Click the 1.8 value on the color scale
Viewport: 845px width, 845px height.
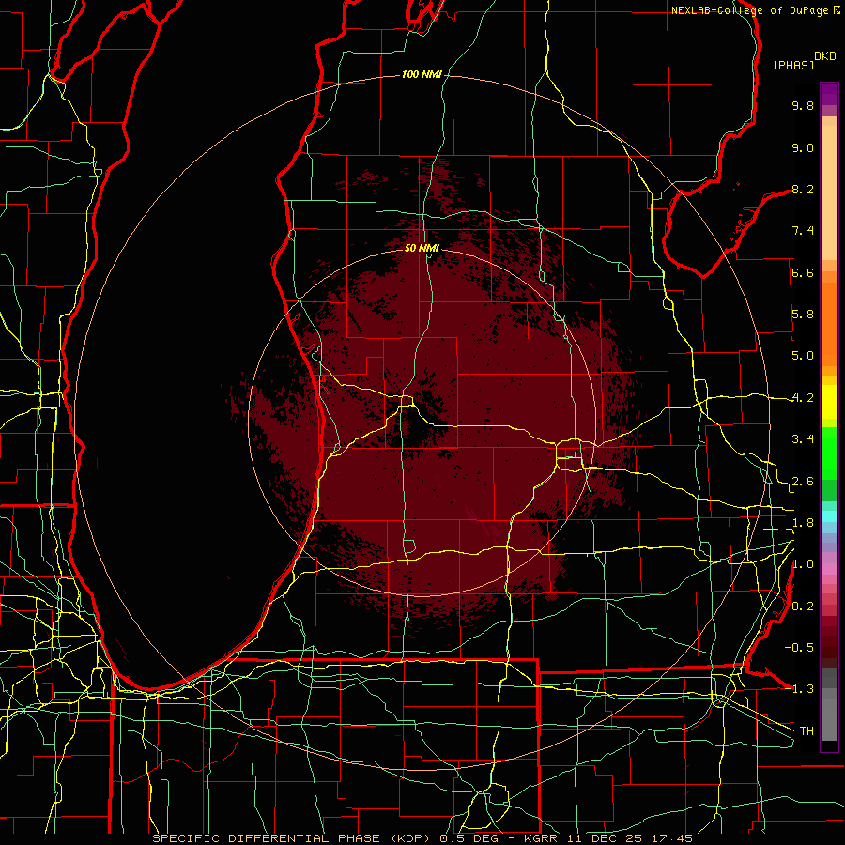click(803, 523)
